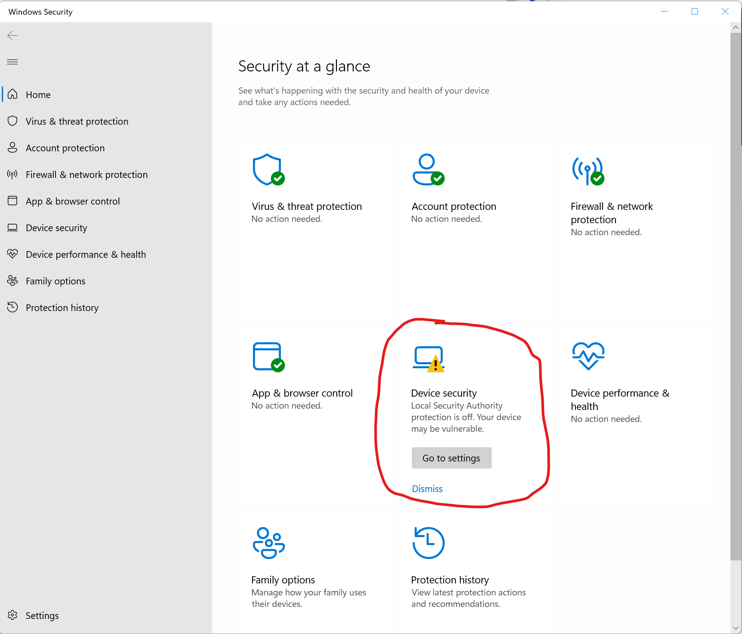The width and height of the screenshot is (742, 634).
Task: Close the Windows Security window
Action: [x=725, y=12]
